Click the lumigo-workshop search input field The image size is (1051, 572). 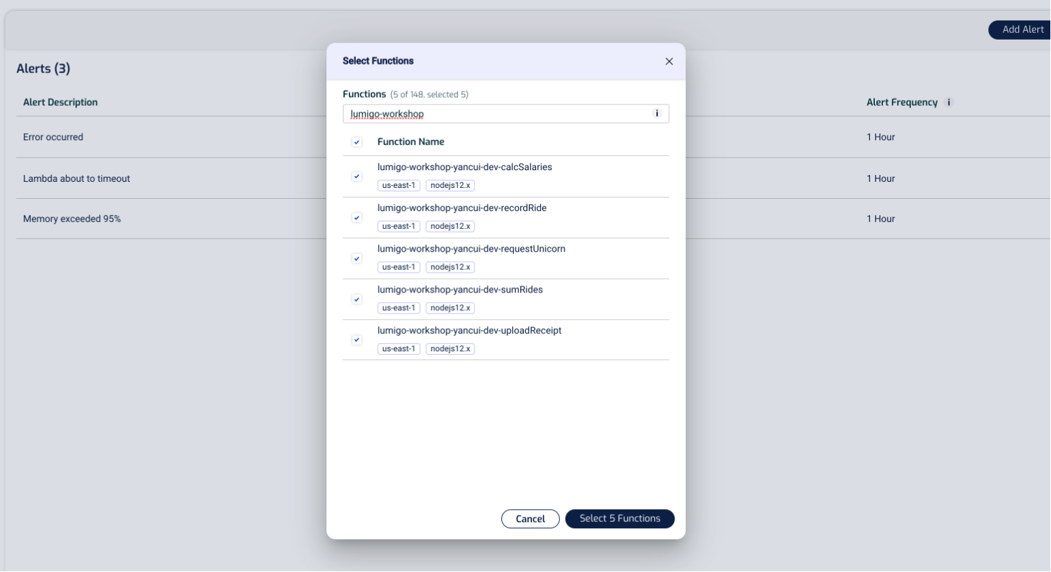coord(506,113)
